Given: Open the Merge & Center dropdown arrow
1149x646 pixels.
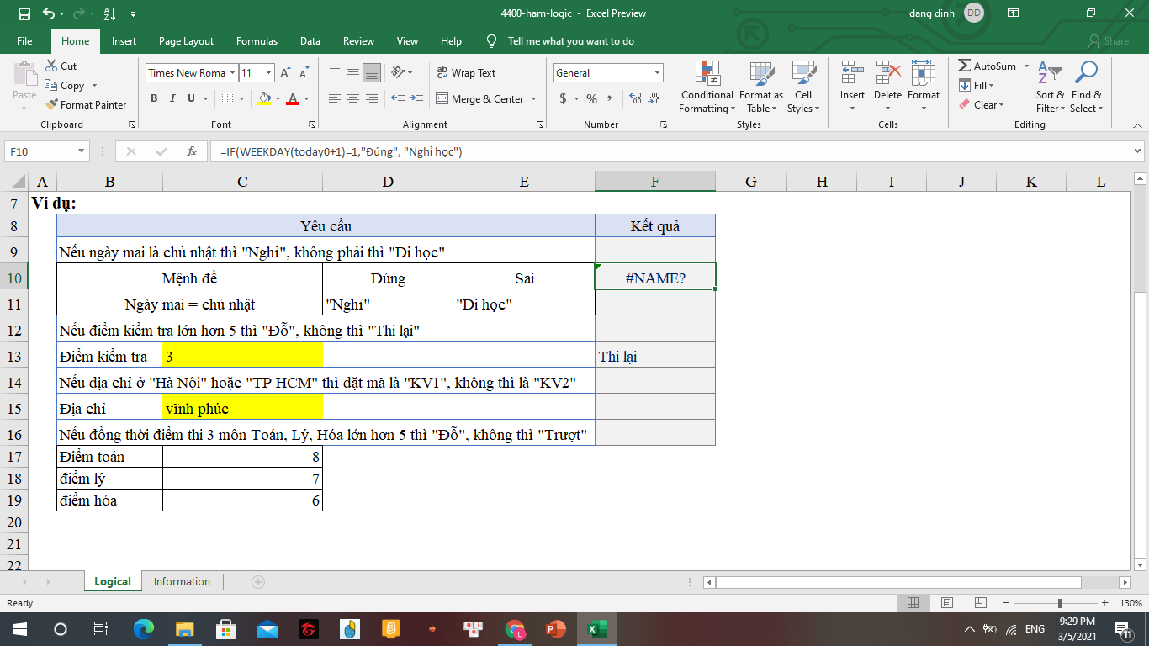Looking at the screenshot, I should [x=532, y=98].
